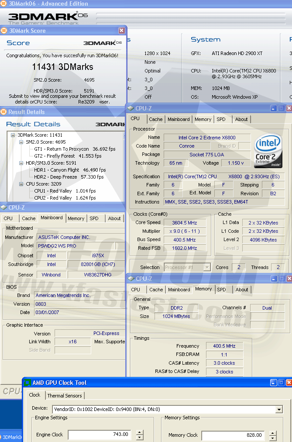Select HDR1 - Canyon Flight result row
292x442 pixels.
(x=70, y=170)
